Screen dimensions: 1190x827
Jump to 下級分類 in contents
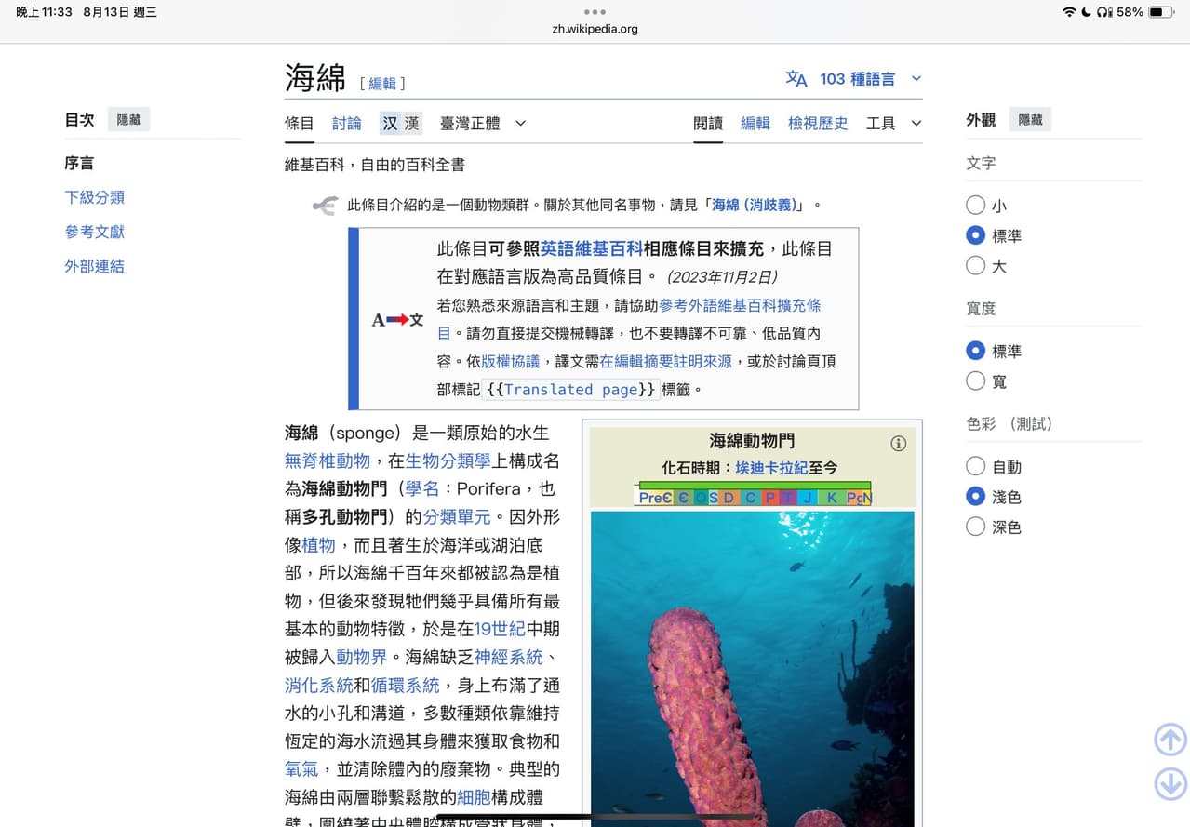pos(94,197)
